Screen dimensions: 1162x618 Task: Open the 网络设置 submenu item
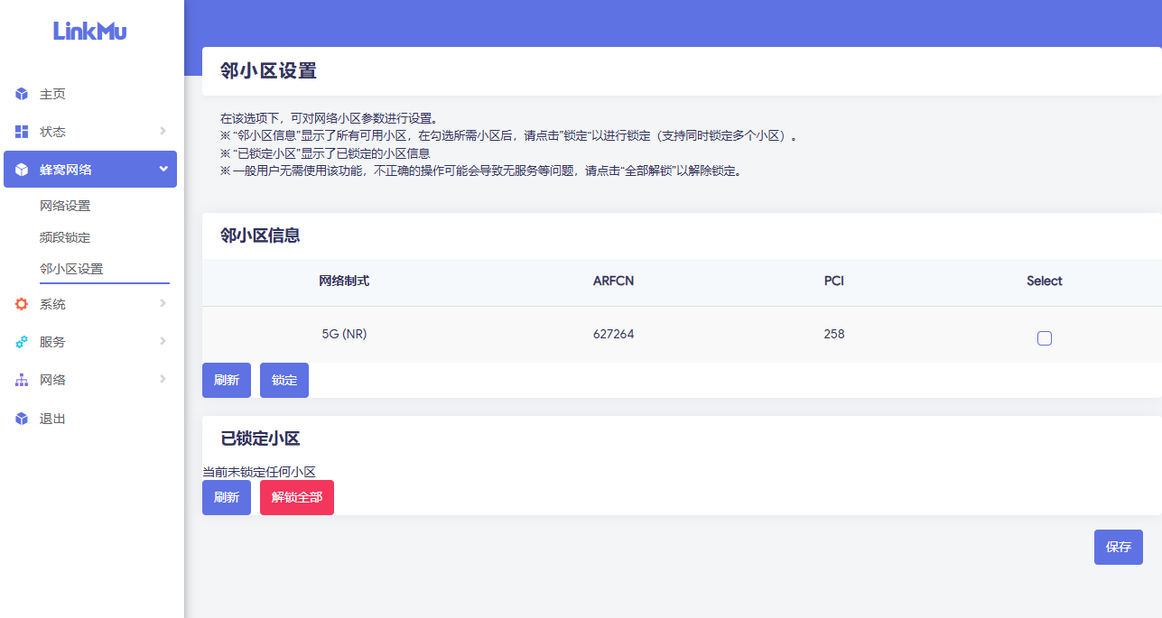coord(65,206)
